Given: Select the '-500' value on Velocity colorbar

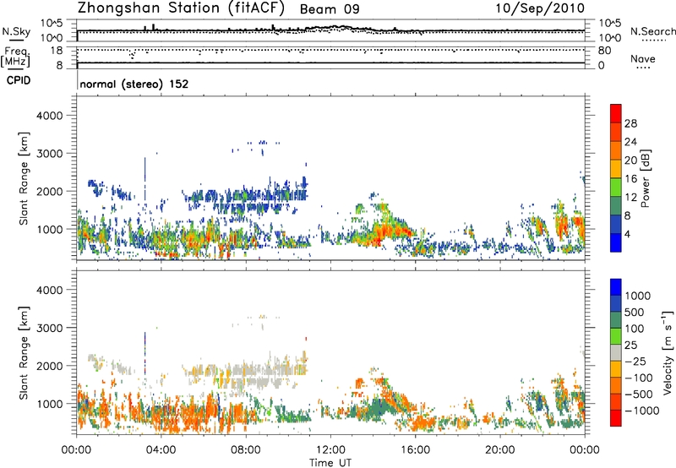Looking at the screenshot, I should 639,395.
